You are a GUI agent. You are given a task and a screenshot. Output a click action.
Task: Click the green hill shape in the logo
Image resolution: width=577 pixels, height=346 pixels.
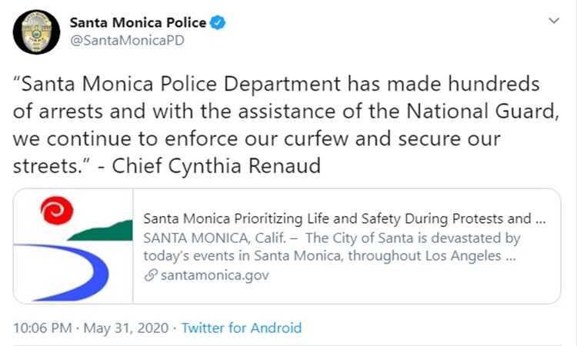tap(105, 228)
